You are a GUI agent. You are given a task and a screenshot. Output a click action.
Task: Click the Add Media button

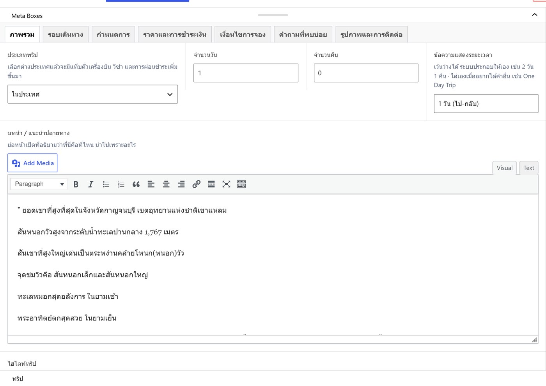pos(32,163)
